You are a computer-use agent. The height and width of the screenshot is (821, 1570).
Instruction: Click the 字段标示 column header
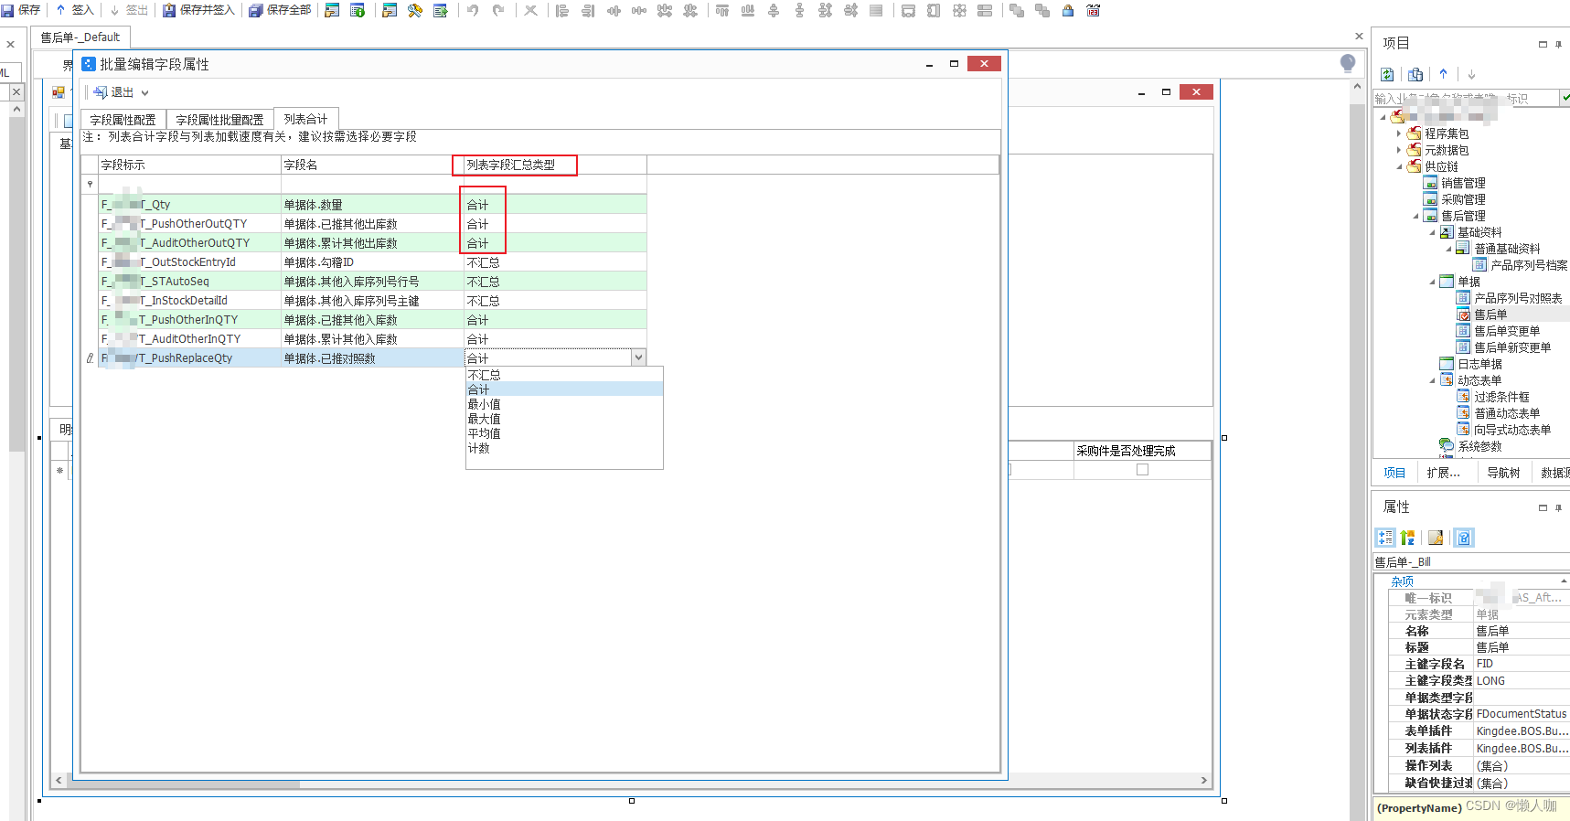pyautogui.click(x=189, y=165)
